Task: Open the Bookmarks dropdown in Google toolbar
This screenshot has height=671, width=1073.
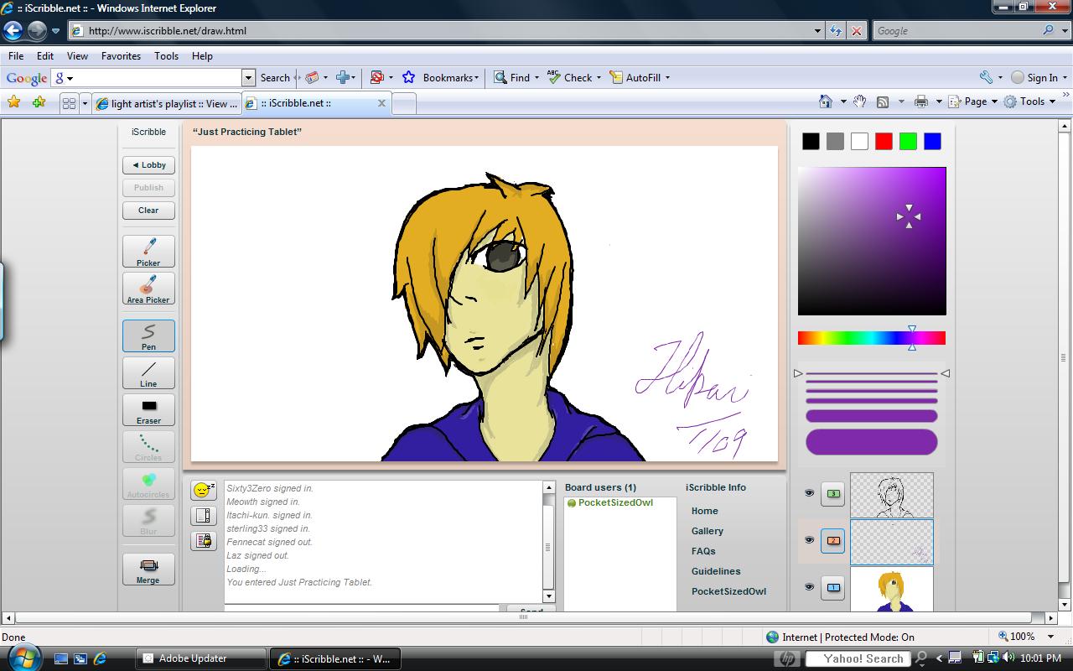Action: point(477,78)
